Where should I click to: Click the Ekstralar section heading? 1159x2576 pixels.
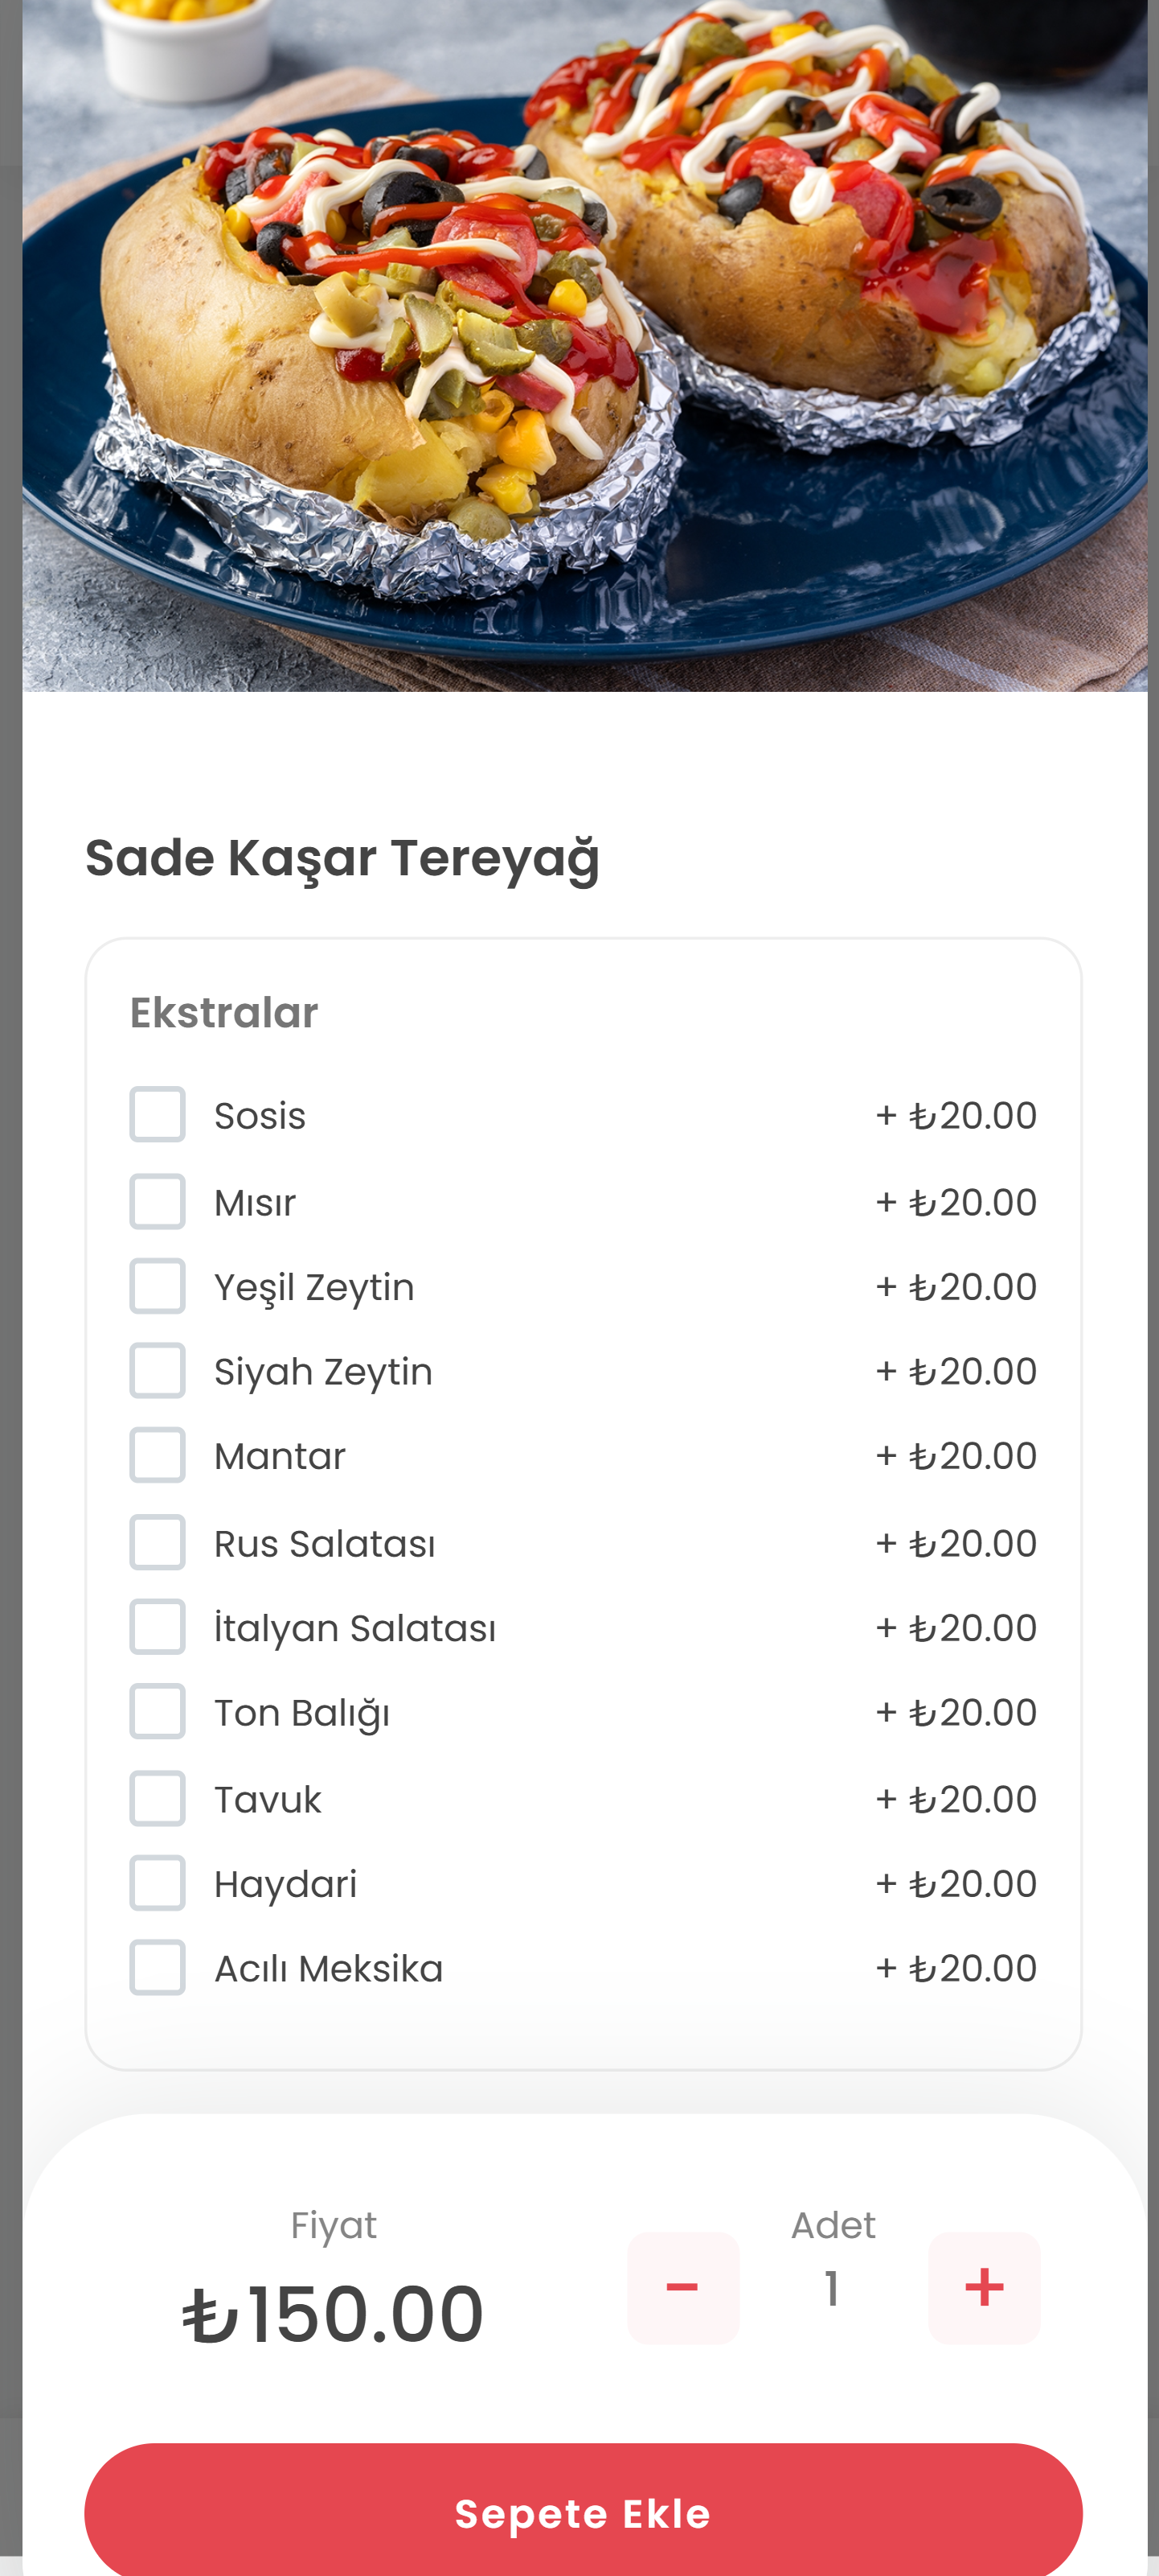pyautogui.click(x=223, y=1013)
